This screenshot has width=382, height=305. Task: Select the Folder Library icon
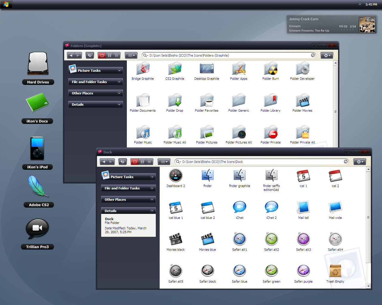(271, 101)
